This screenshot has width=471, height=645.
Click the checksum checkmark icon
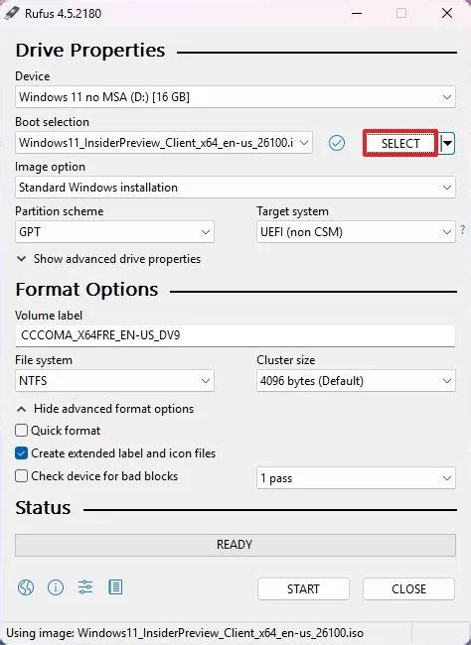click(x=337, y=143)
